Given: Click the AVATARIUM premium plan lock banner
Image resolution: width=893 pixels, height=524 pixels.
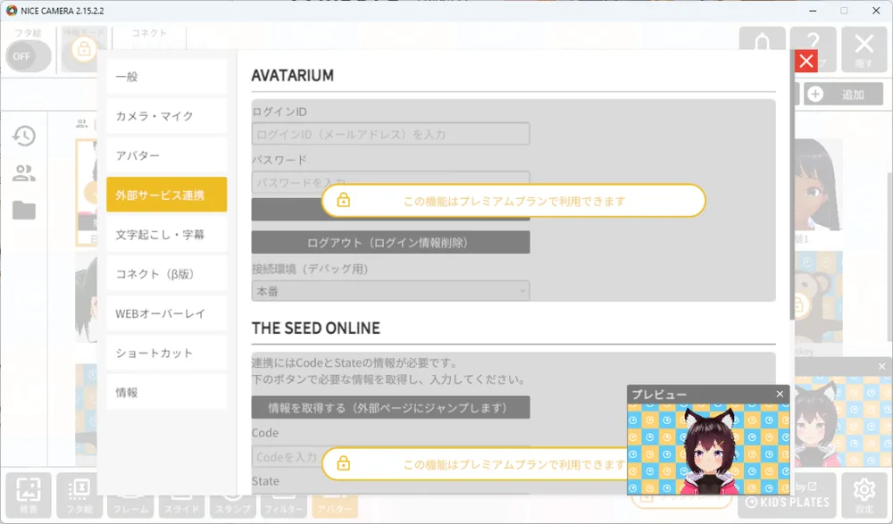Looking at the screenshot, I should (513, 201).
